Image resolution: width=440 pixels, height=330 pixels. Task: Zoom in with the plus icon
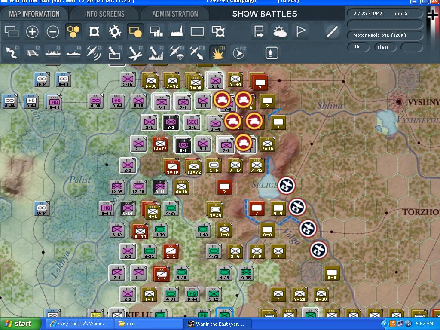click(x=32, y=31)
